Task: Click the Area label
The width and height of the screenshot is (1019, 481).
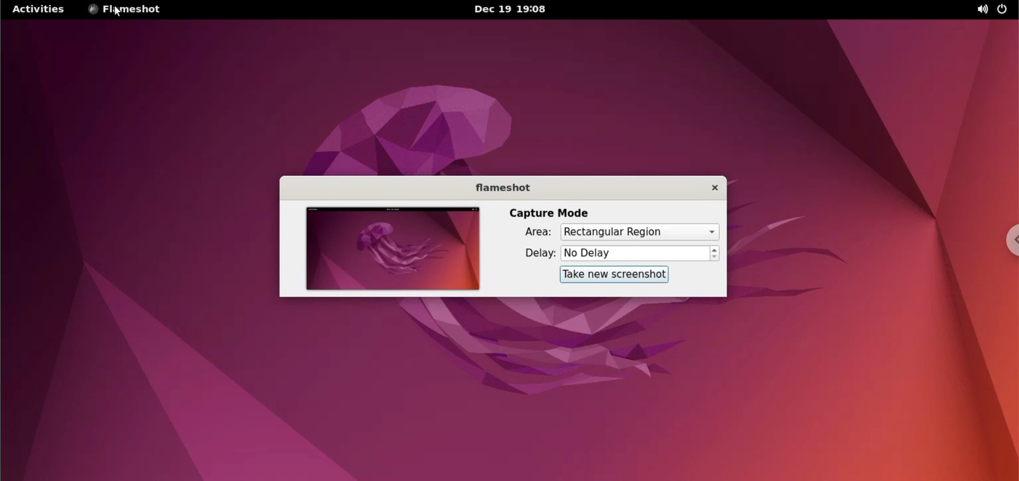Action: tap(538, 233)
